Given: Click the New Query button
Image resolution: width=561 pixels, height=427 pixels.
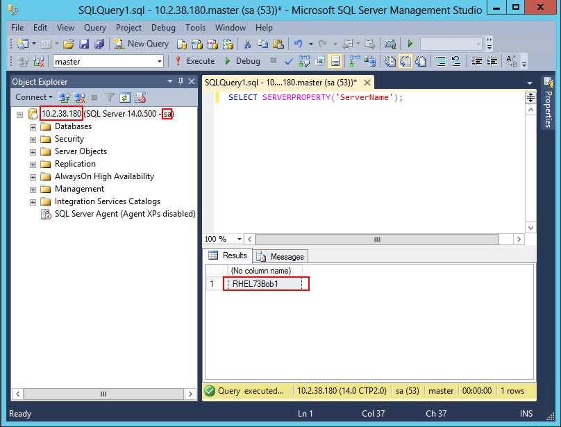Looking at the screenshot, I should (x=142, y=44).
